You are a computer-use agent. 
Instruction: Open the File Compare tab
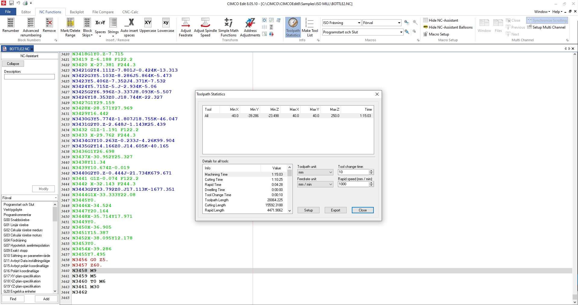[103, 12]
